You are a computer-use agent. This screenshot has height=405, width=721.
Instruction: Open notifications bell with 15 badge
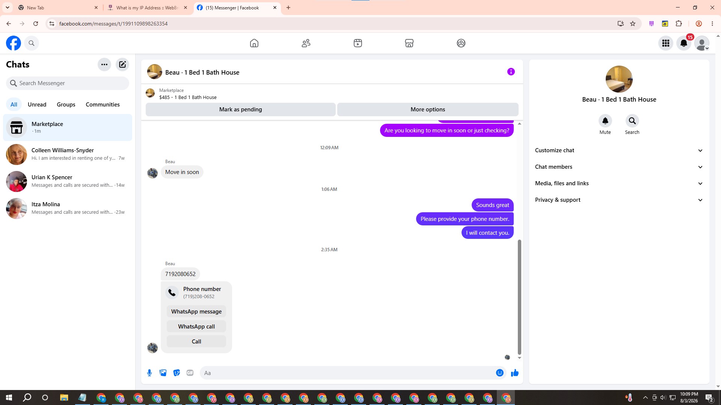pos(684,43)
